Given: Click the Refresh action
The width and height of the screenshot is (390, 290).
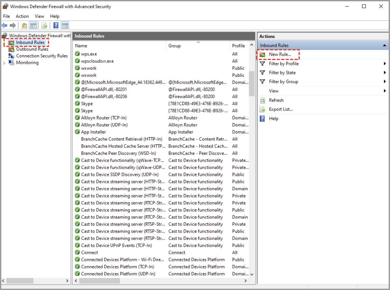Looking at the screenshot, I should (276, 100).
